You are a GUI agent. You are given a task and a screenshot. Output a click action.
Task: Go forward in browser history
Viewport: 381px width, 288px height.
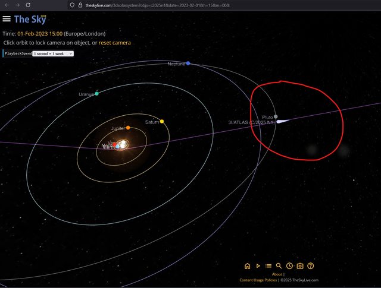pos(17,5)
